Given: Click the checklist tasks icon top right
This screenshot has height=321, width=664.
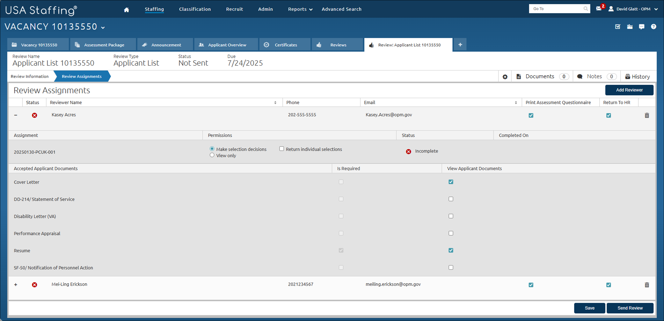Looking at the screenshot, I should [618, 27].
